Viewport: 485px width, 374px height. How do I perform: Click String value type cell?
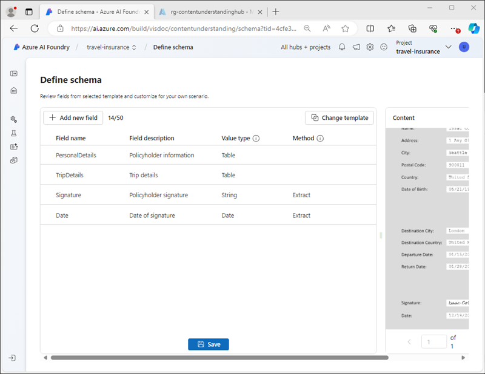click(229, 195)
